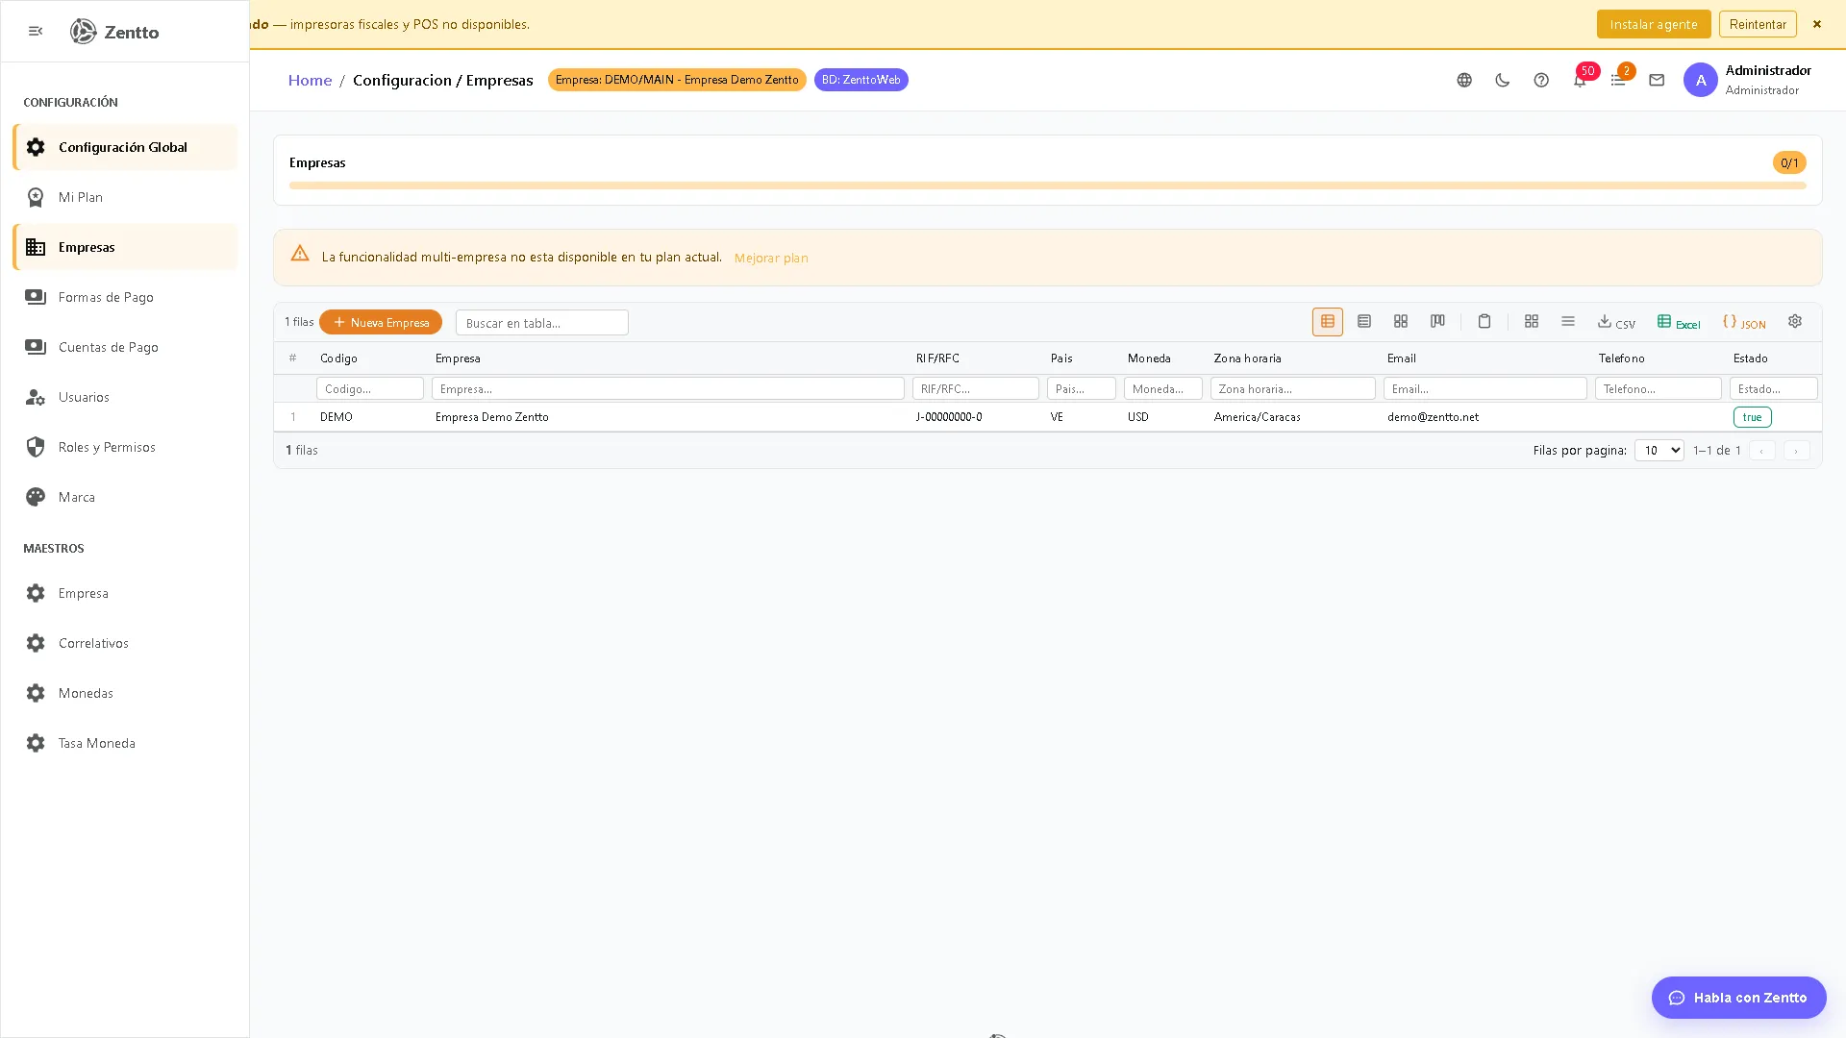
Task: Focus the RIF/RFC filter field
Action: (x=976, y=388)
